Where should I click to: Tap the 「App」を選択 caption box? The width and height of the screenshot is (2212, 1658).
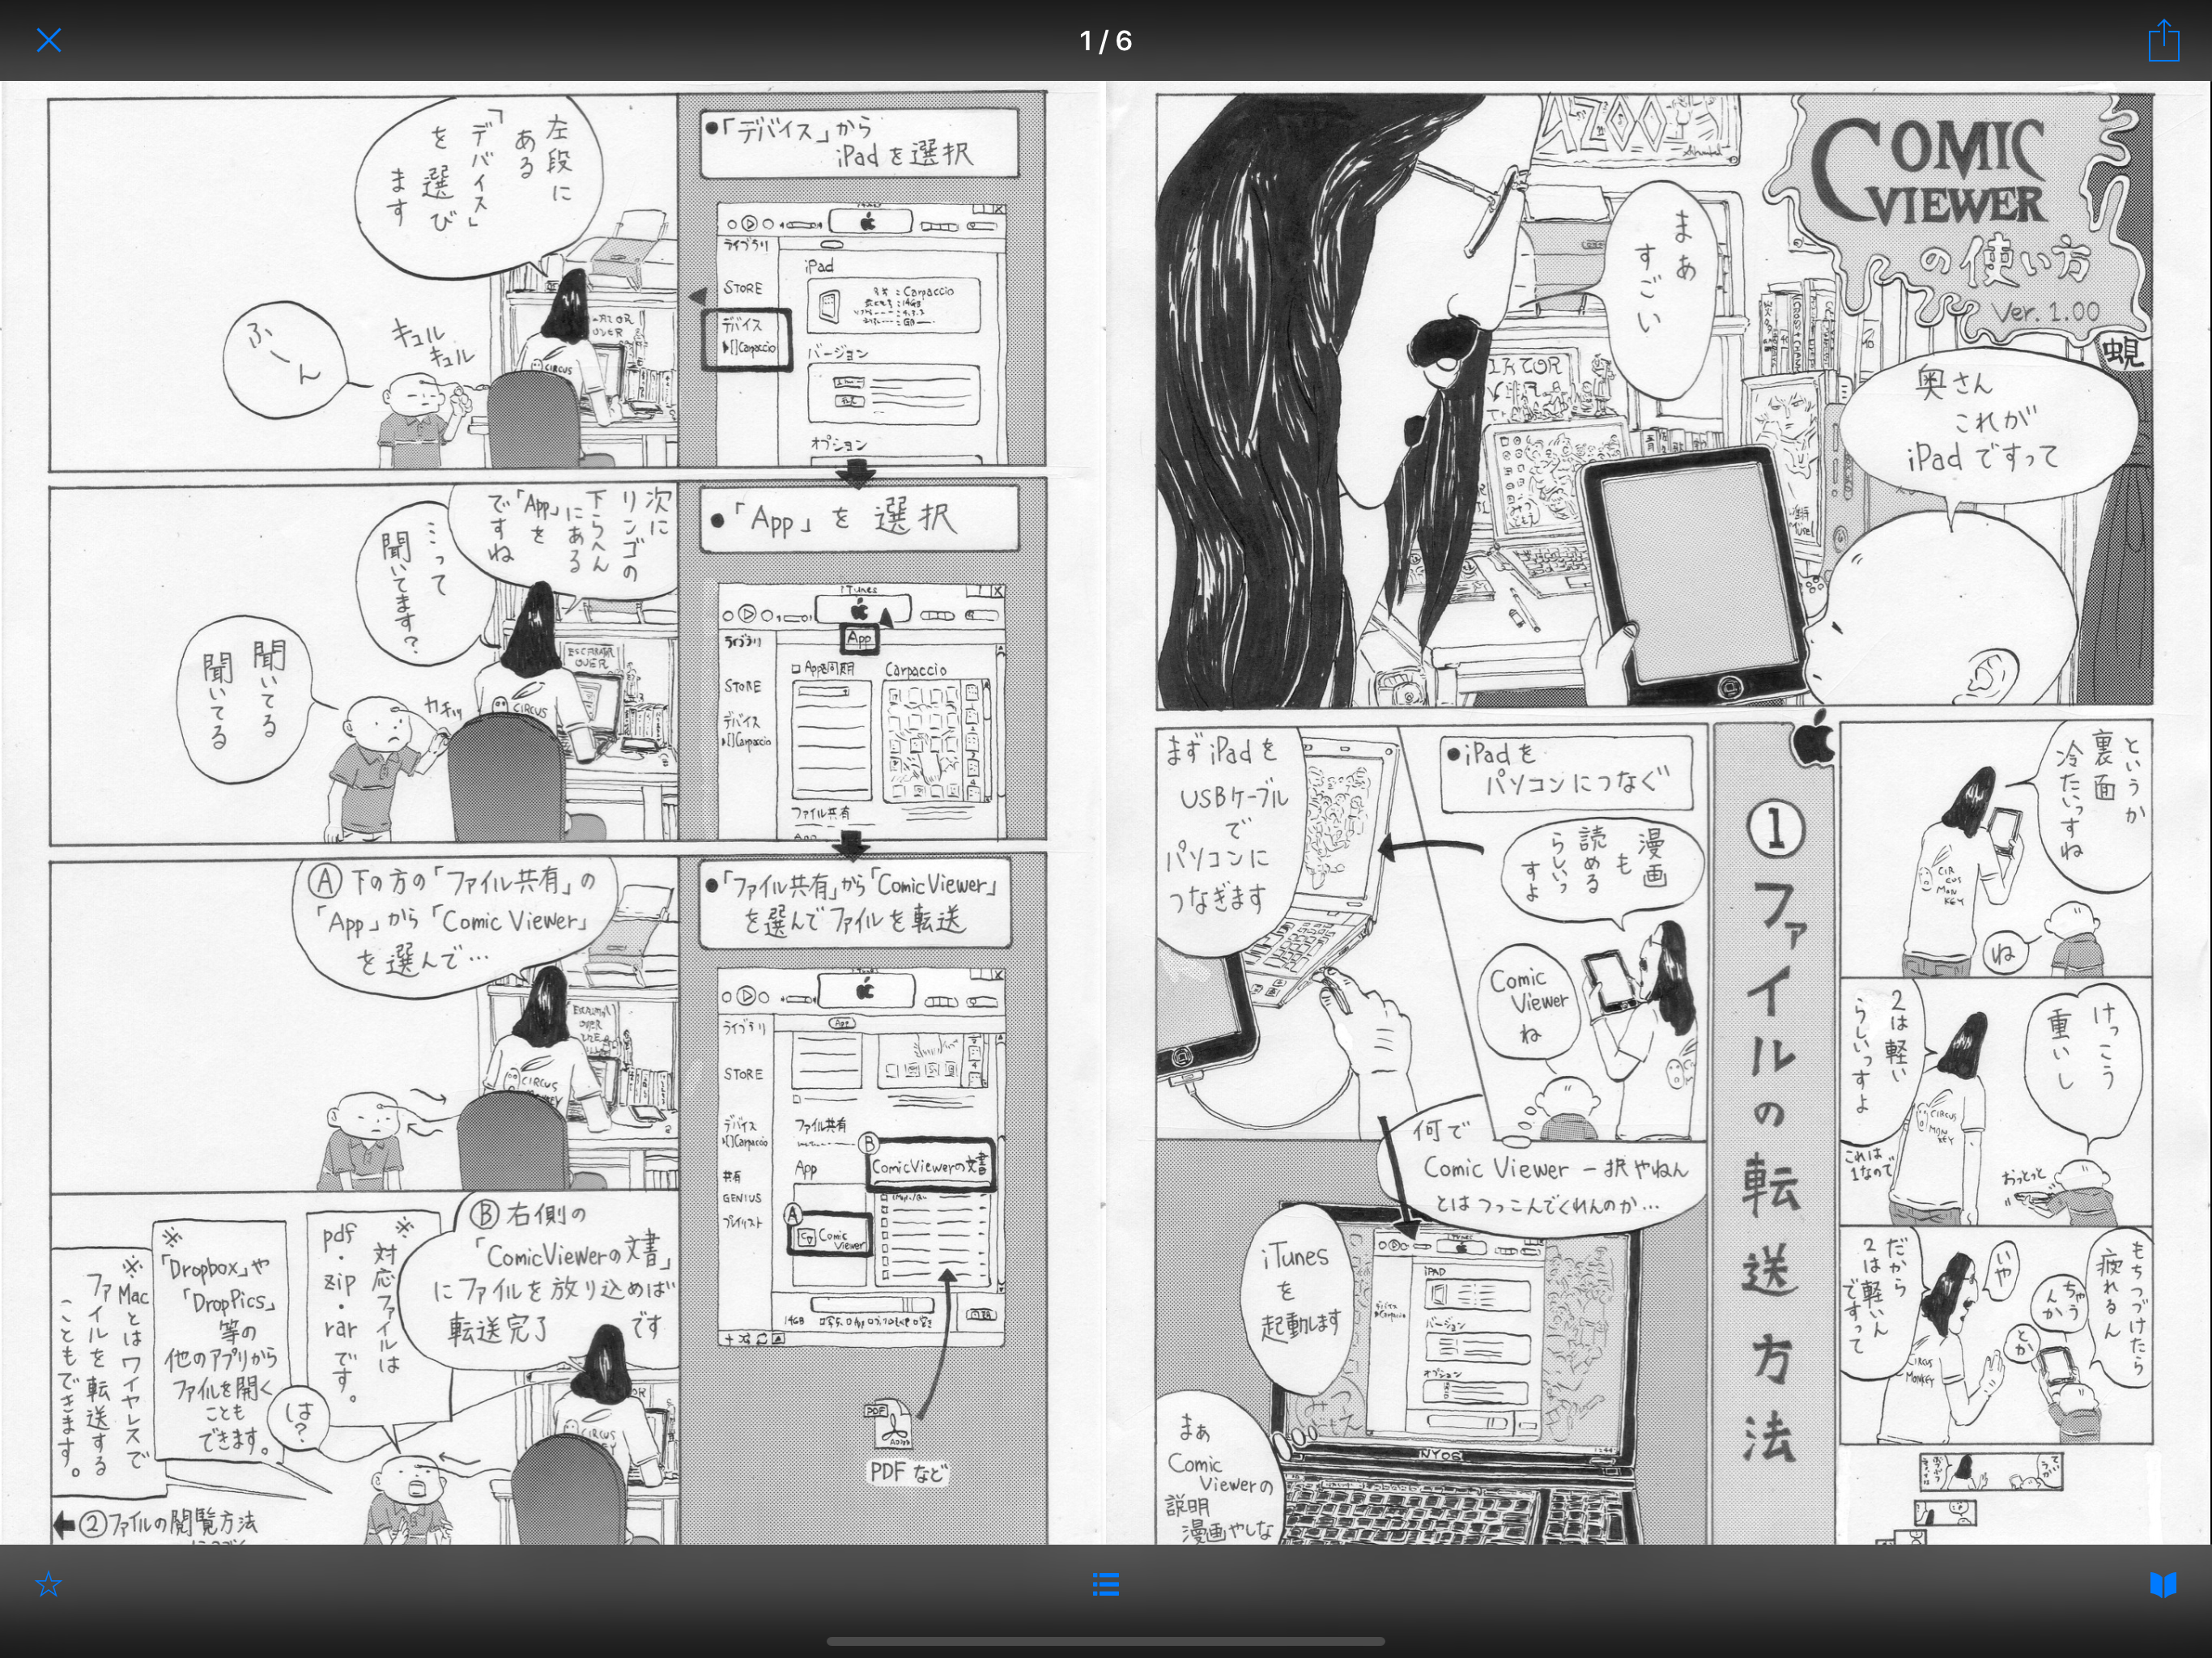[x=858, y=519]
